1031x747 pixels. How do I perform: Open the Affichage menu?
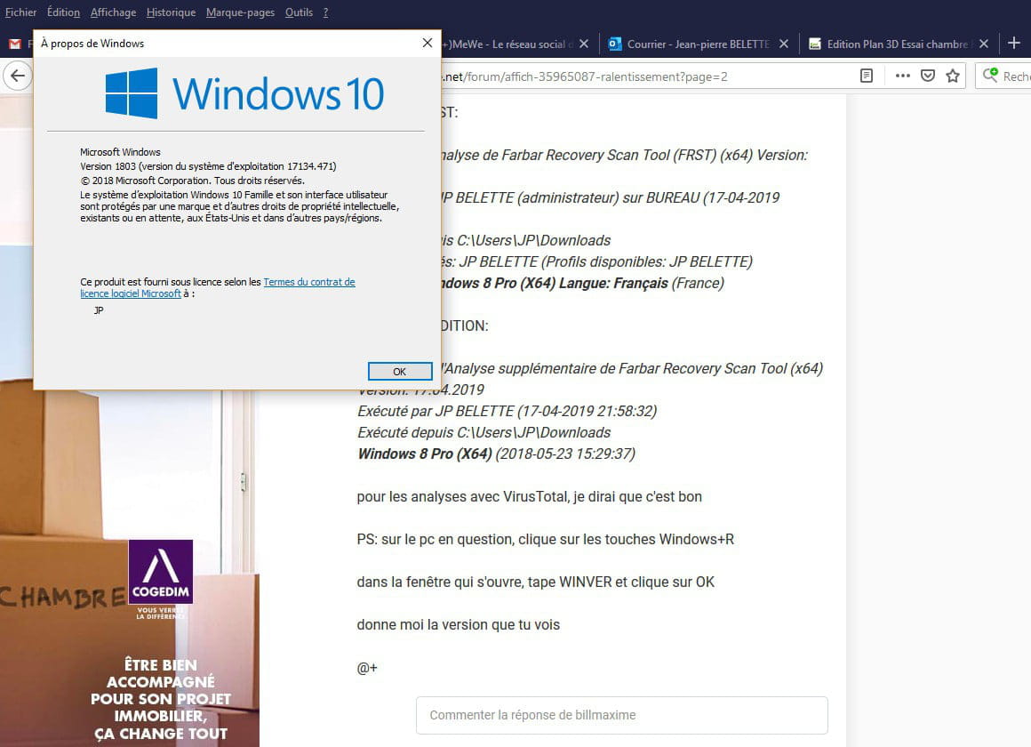tap(113, 12)
